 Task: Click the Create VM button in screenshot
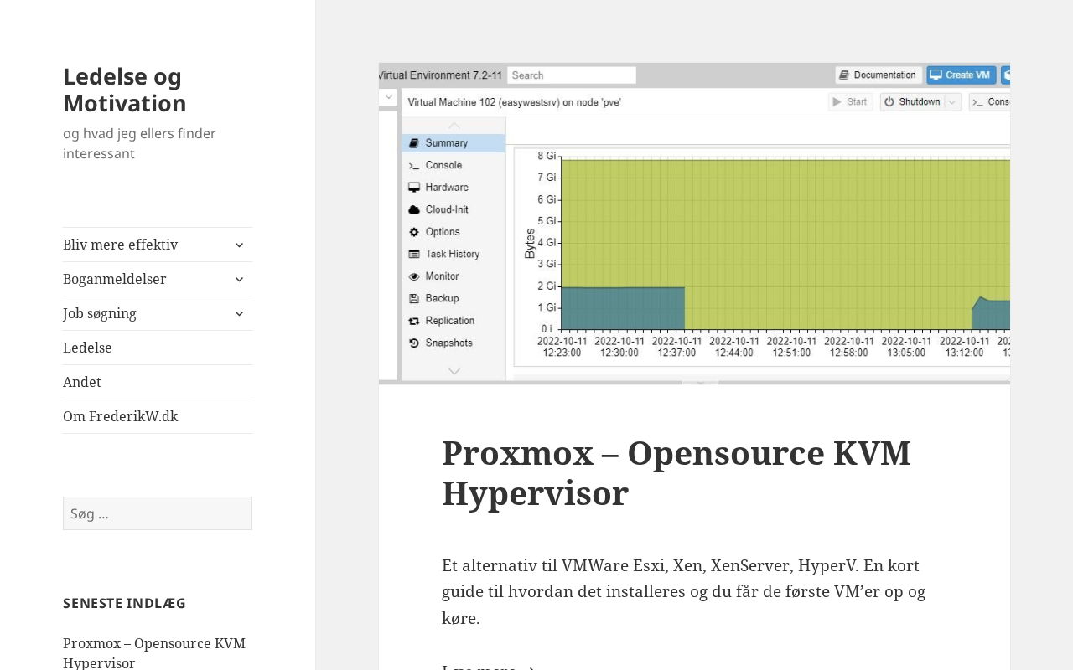click(x=961, y=75)
